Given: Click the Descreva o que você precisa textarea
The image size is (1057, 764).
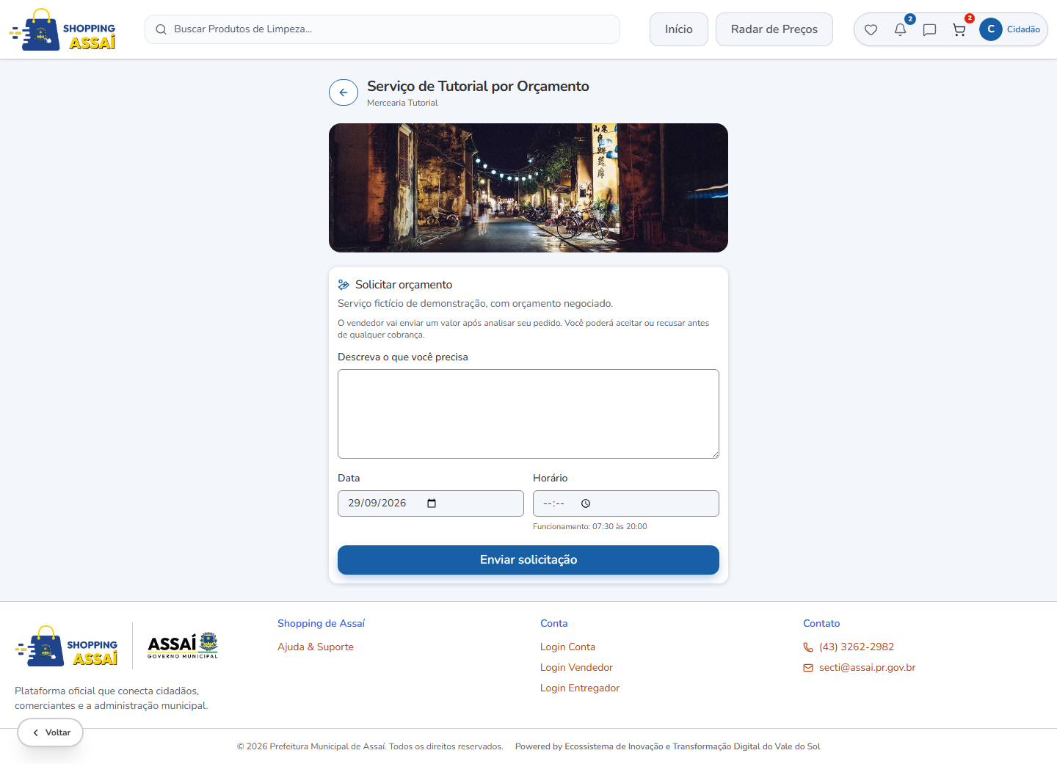Looking at the screenshot, I should [528, 414].
